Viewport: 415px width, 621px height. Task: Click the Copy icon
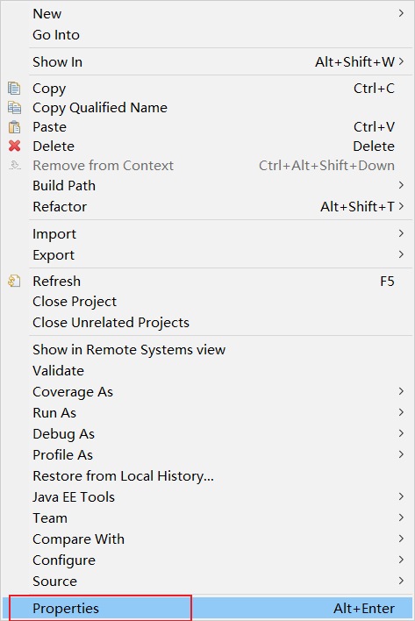(14, 89)
